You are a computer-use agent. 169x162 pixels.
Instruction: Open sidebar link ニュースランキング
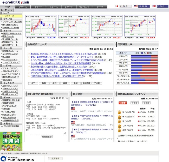(11, 62)
